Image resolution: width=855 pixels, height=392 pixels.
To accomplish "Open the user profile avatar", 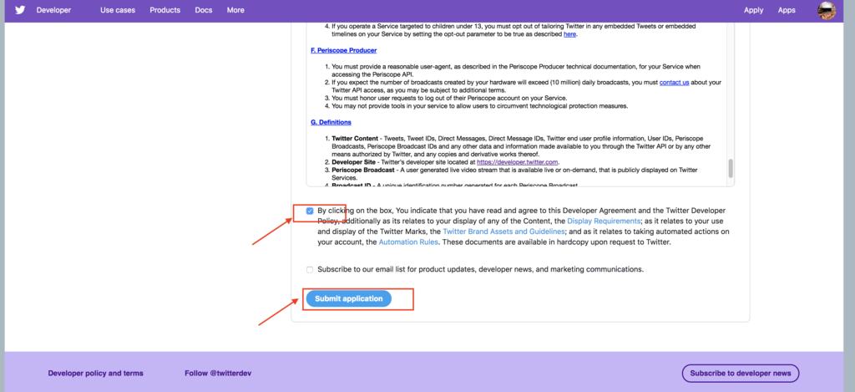I will point(827,10).
